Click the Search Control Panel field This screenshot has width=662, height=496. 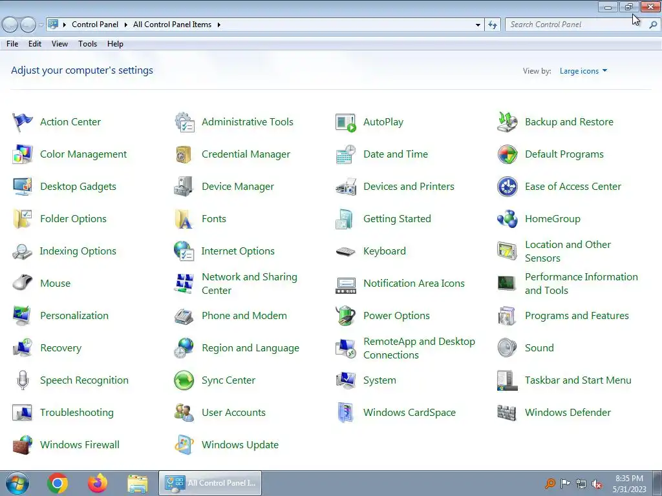(x=577, y=25)
